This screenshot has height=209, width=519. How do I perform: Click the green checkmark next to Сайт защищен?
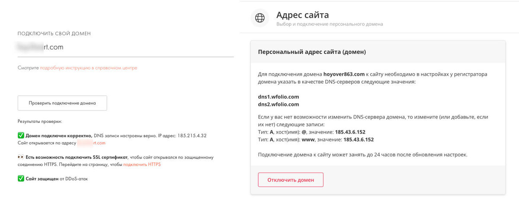(21, 178)
